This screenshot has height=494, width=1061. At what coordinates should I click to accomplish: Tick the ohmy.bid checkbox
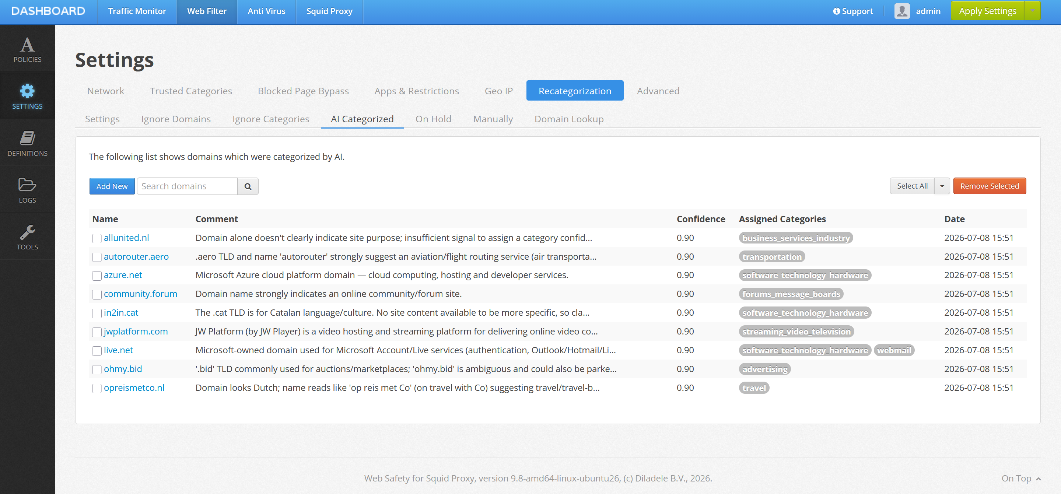point(97,369)
